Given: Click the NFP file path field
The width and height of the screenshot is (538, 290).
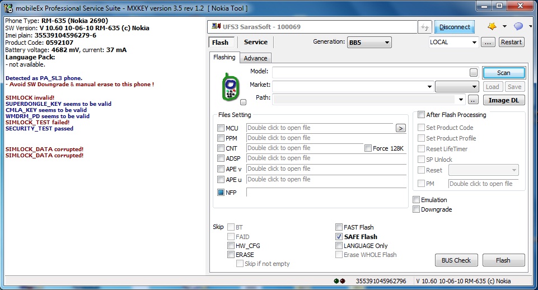Looking at the screenshot, I should tap(326, 193).
